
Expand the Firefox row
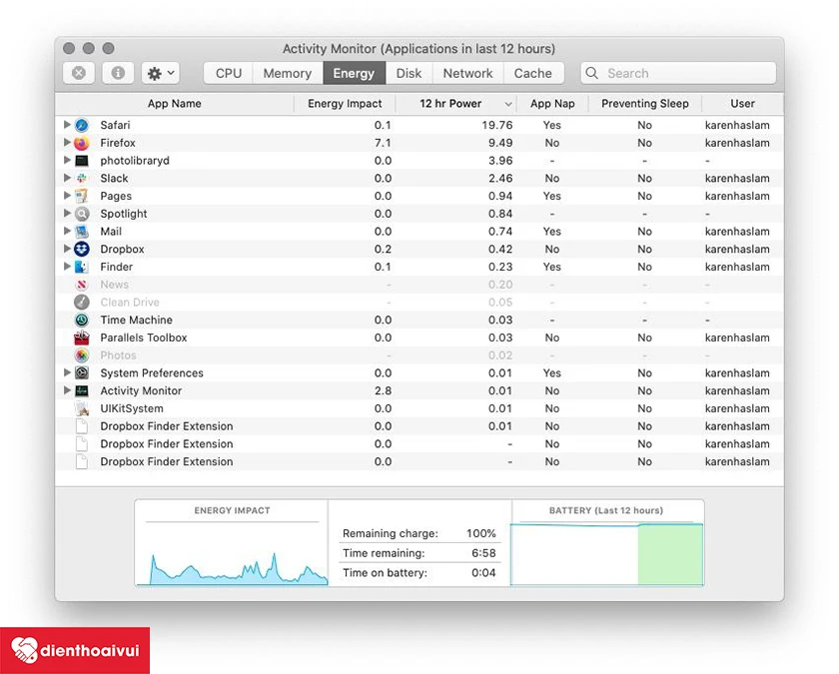point(67,142)
